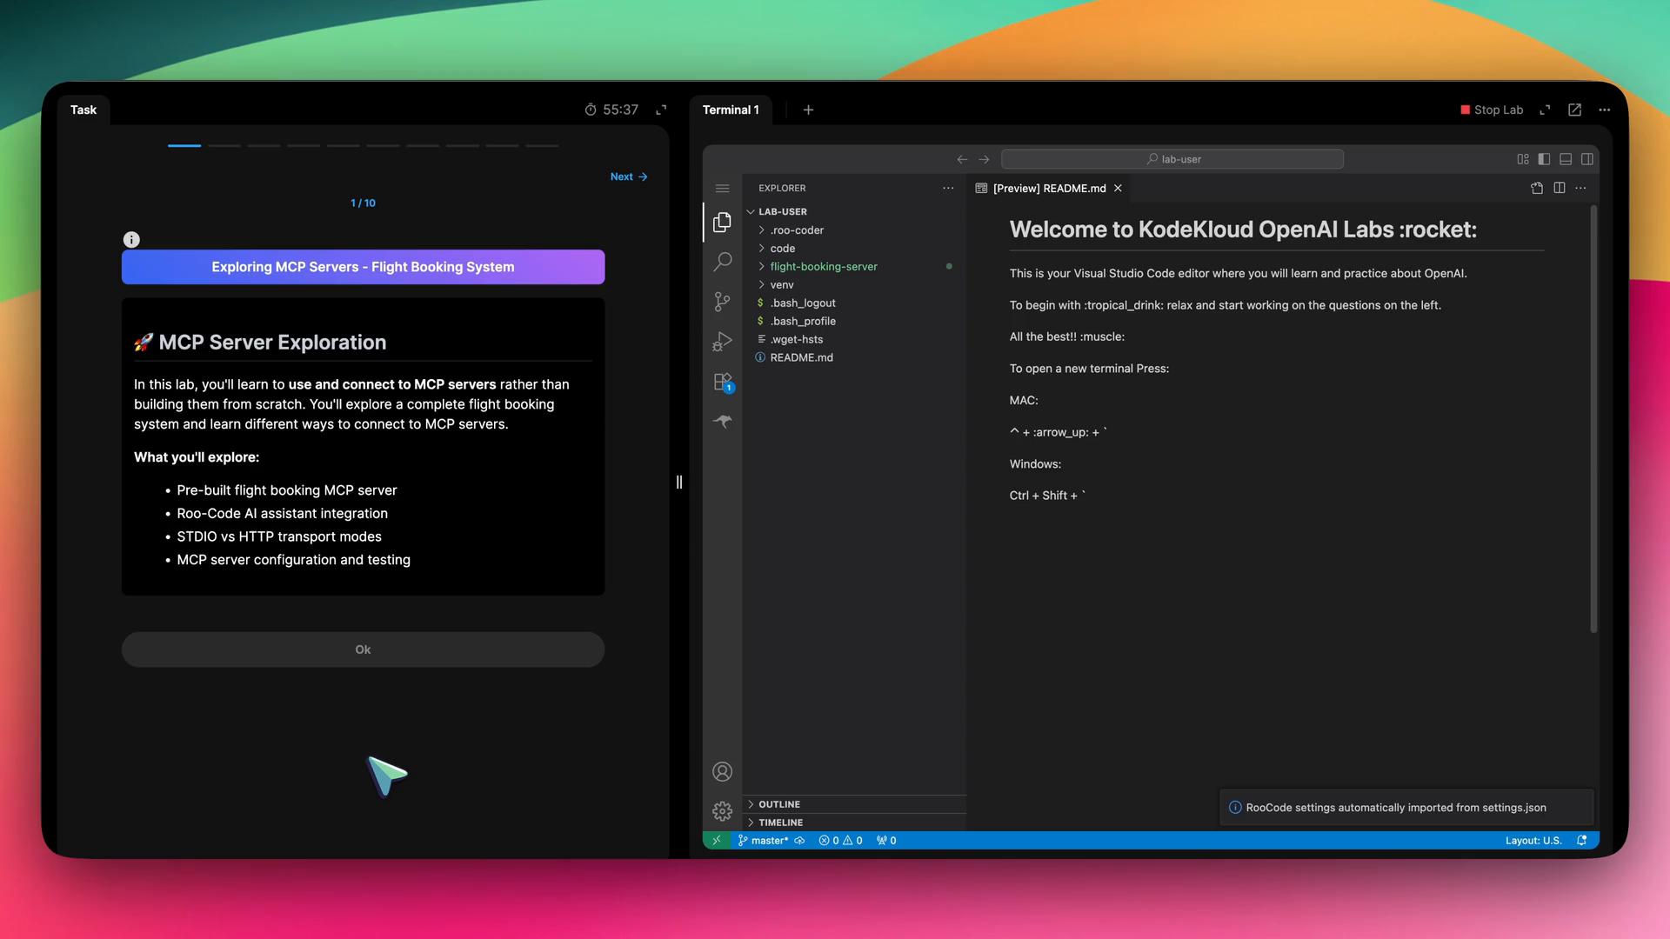Close the README.md preview tab
This screenshot has width=1670, height=939.
click(x=1118, y=188)
